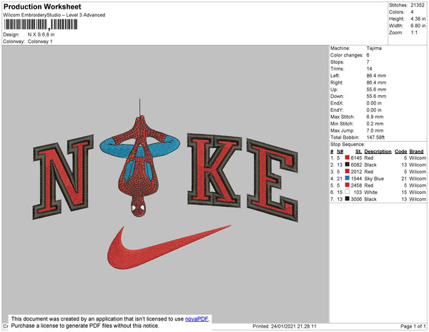Select the width value "6.80 in"
Viewport: 429px width, 332px height.
(418, 26)
